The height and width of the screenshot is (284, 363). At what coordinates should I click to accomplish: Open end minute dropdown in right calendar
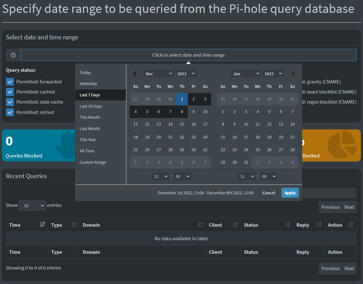[x=268, y=176]
